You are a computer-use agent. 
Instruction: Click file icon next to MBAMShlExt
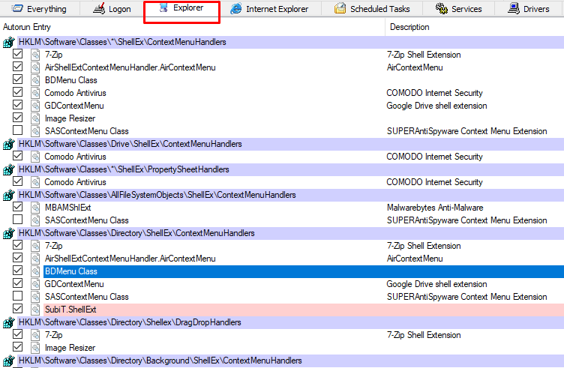pyautogui.click(x=35, y=208)
